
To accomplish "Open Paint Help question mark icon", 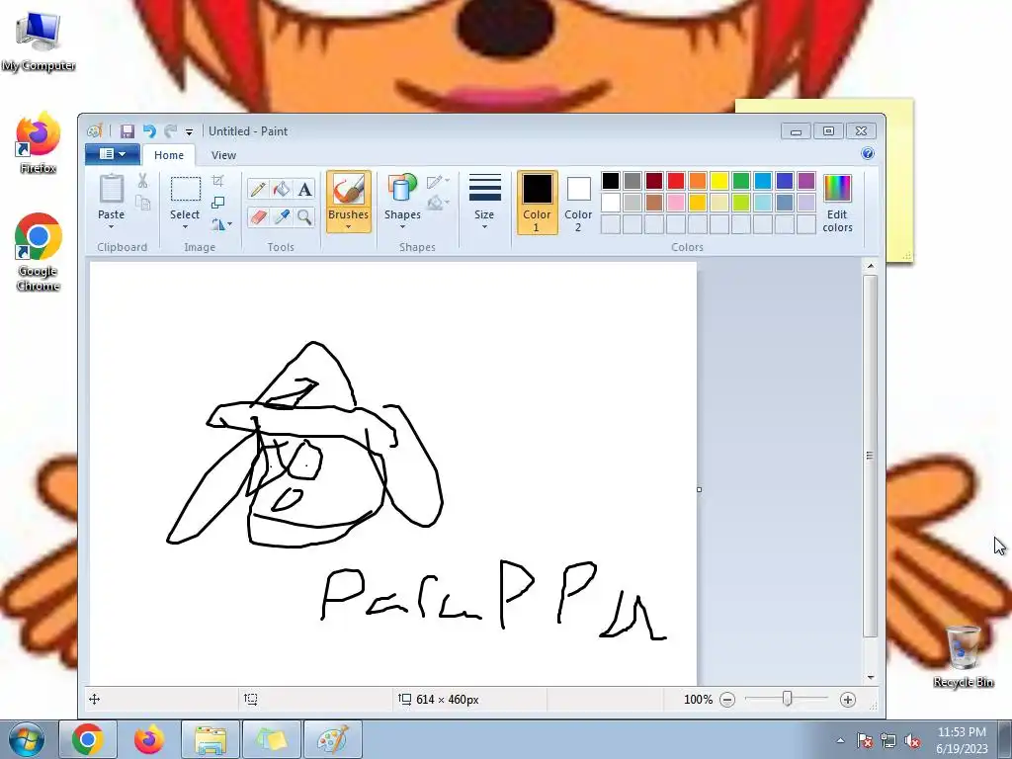I will point(868,153).
